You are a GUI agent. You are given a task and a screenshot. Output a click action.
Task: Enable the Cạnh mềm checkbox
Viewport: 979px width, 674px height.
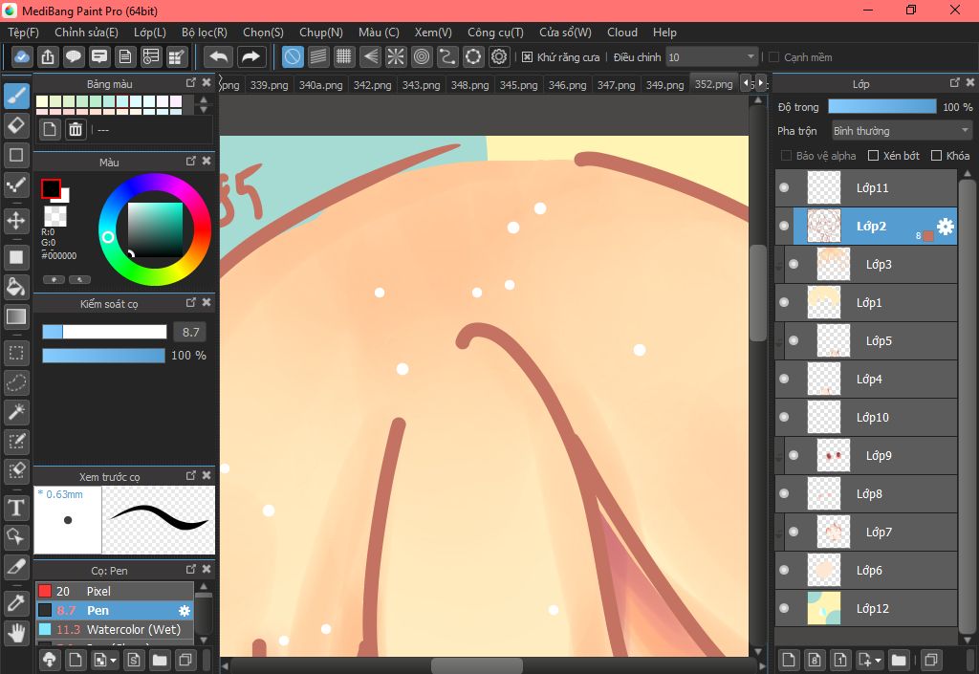pos(774,57)
